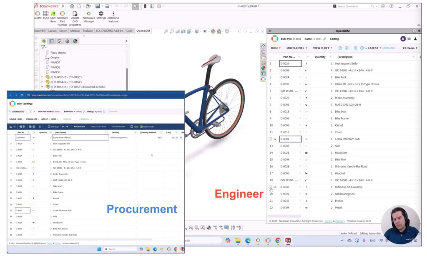This screenshot has height=256, width=427.
Task: Click the Print icon in SOLIDWORKS toolbar
Action: tap(107, 6)
